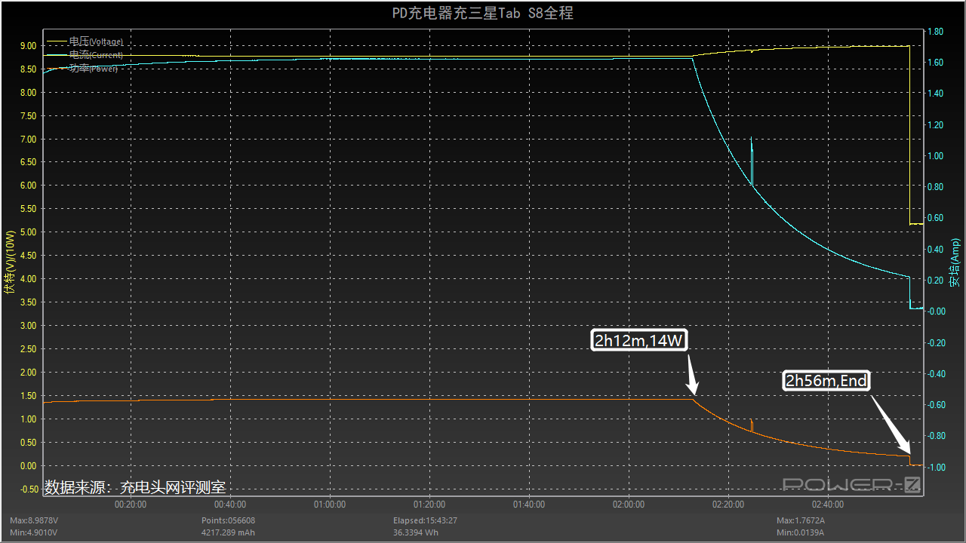966x543 pixels.
Task: Click the 3.50 label on the voltage axis
Action: click(28, 302)
